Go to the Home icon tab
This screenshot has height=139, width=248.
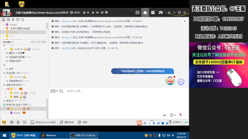point(145,12)
